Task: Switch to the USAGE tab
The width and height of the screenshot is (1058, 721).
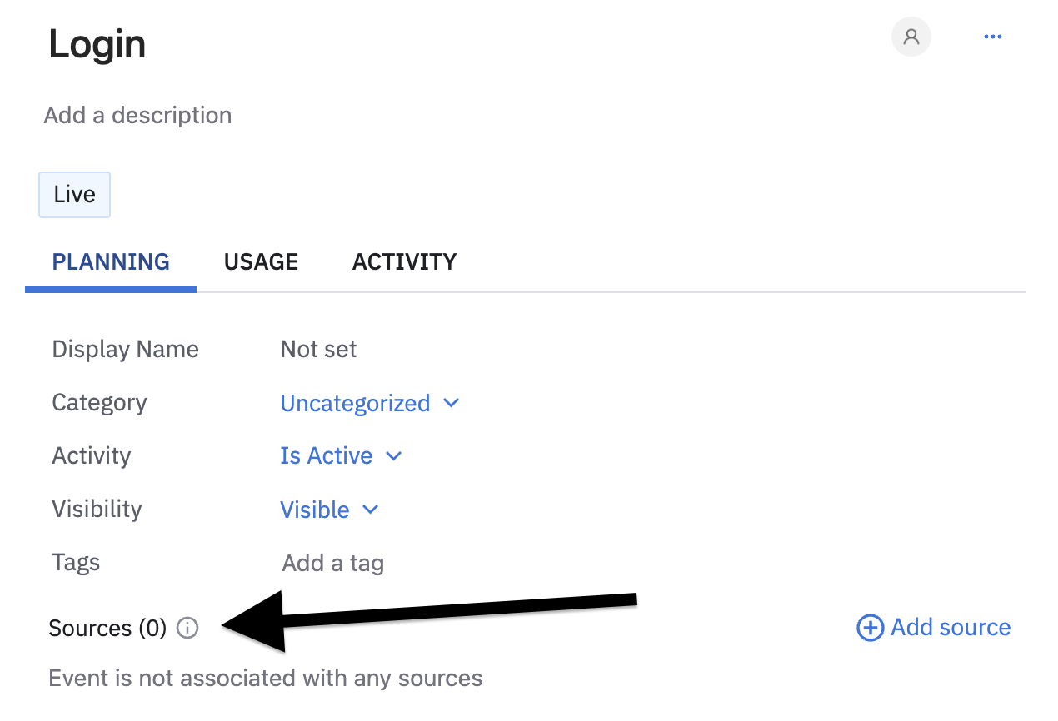Action: pyautogui.click(x=261, y=262)
